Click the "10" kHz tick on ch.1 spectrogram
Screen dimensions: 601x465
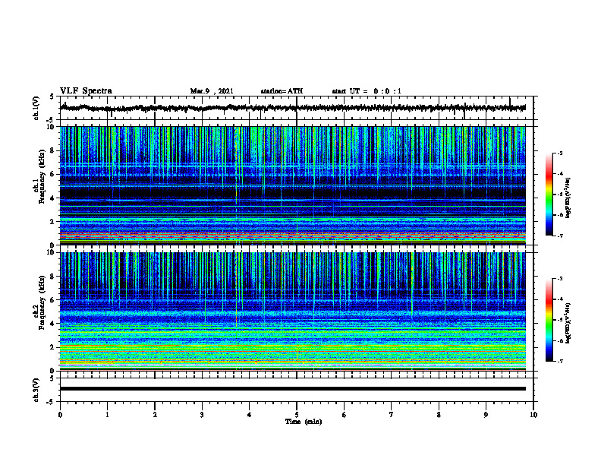51,127
